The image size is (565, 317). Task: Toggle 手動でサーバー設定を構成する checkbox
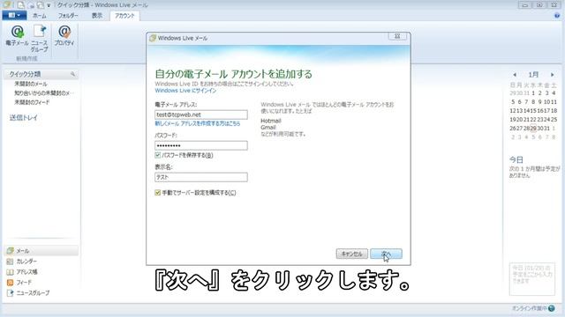(158, 193)
